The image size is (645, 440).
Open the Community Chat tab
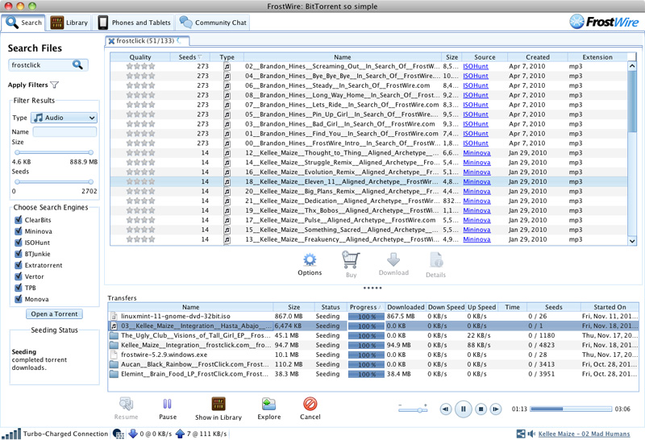[x=213, y=23]
